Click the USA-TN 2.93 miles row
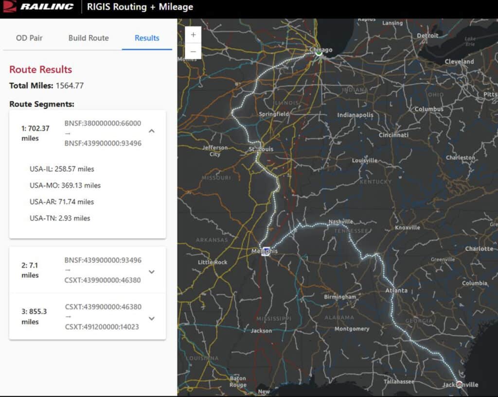 coord(60,218)
